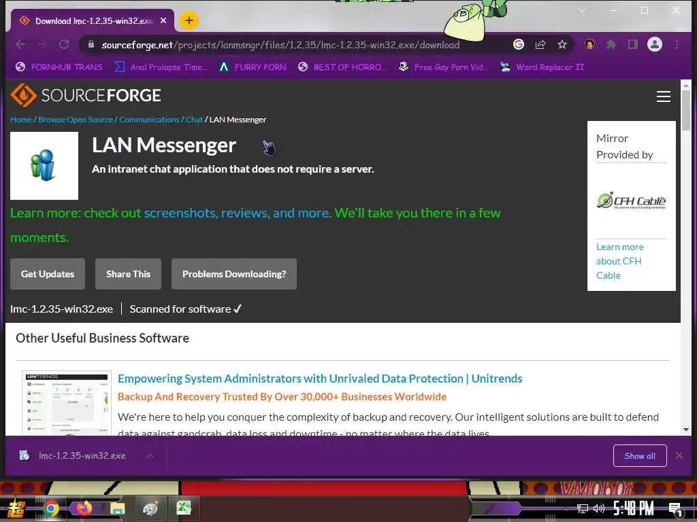Click the page scrollbar up arrow
This screenshot has height=522, width=697.
tap(686, 85)
